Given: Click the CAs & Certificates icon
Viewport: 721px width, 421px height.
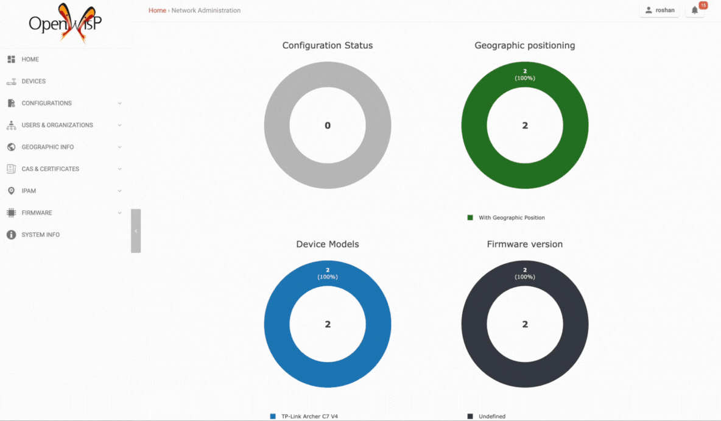Looking at the screenshot, I should [12, 169].
